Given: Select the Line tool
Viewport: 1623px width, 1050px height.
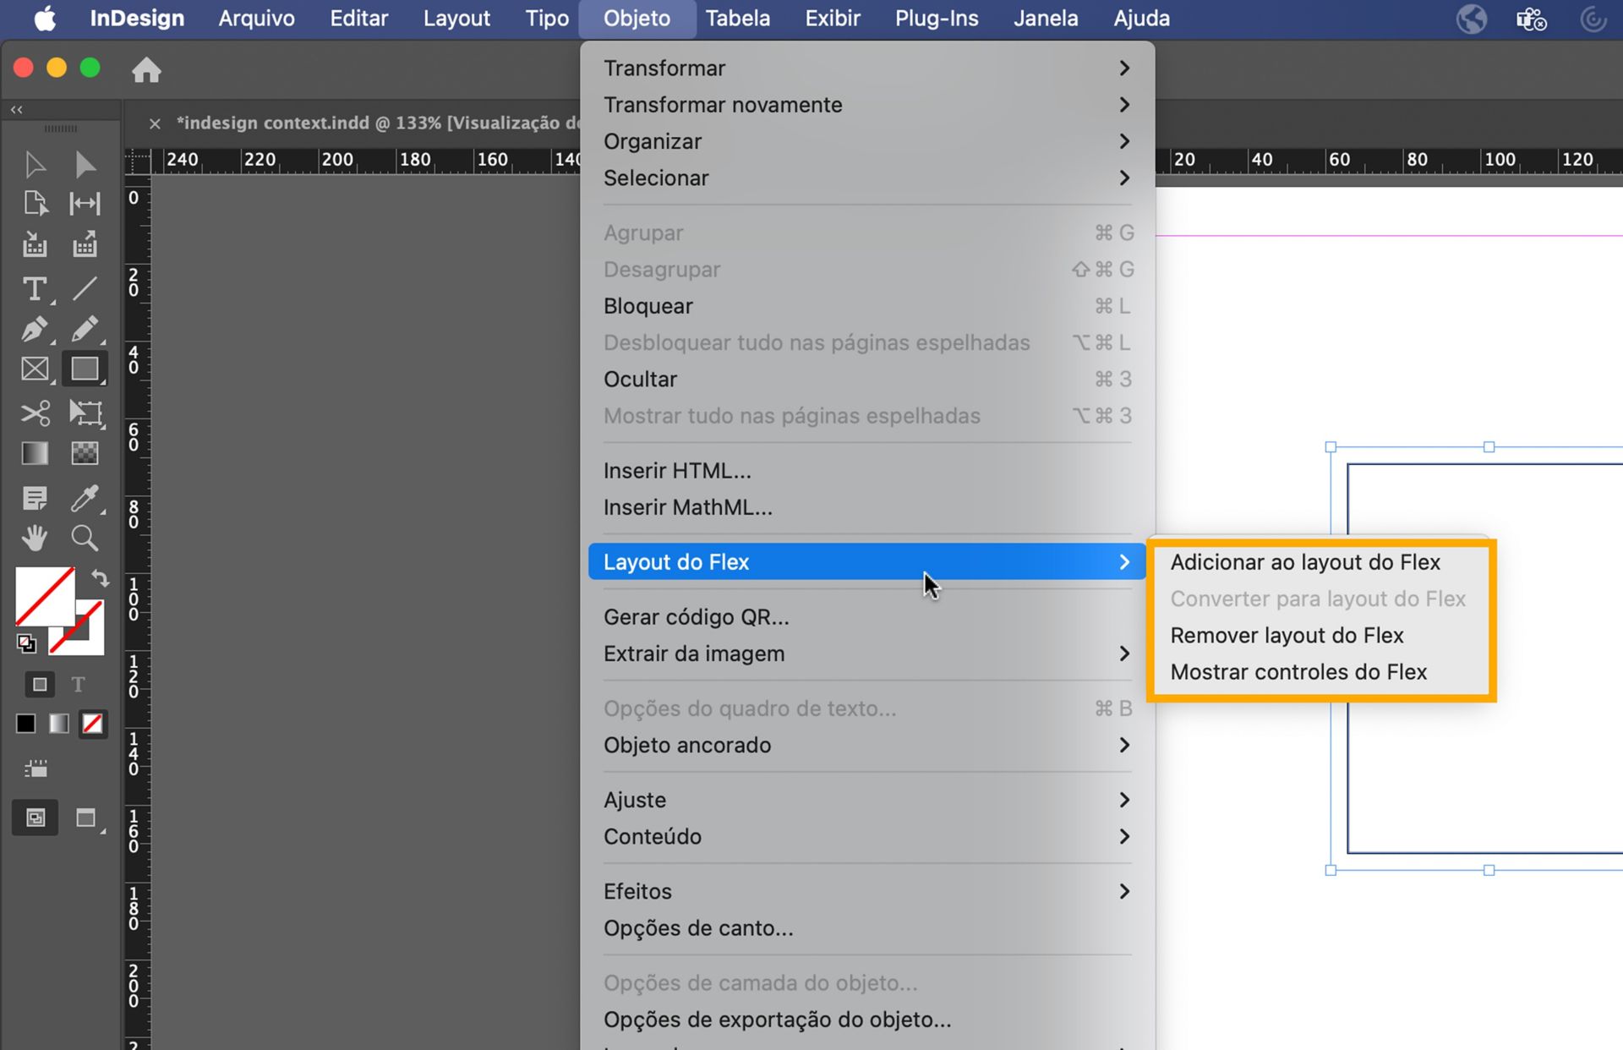Looking at the screenshot, I should pyautogui.click(x=85, y=289).
